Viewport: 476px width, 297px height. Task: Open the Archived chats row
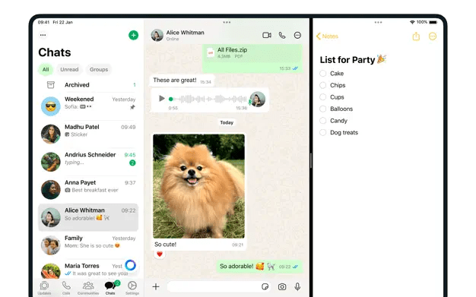click(88, 85)
